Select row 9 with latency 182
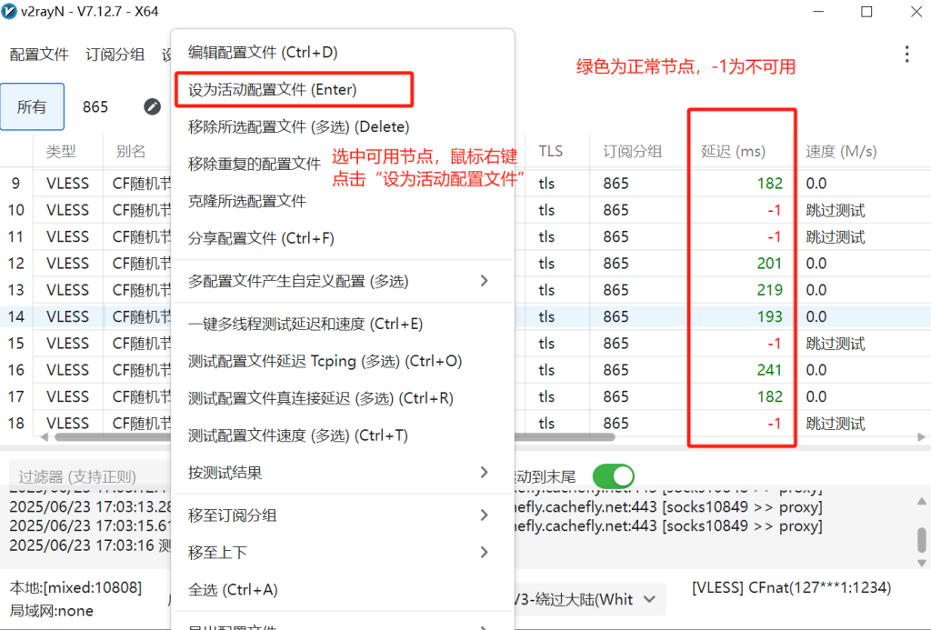The image size is (931, 630). pyautogui.click(x=465, y=184)
